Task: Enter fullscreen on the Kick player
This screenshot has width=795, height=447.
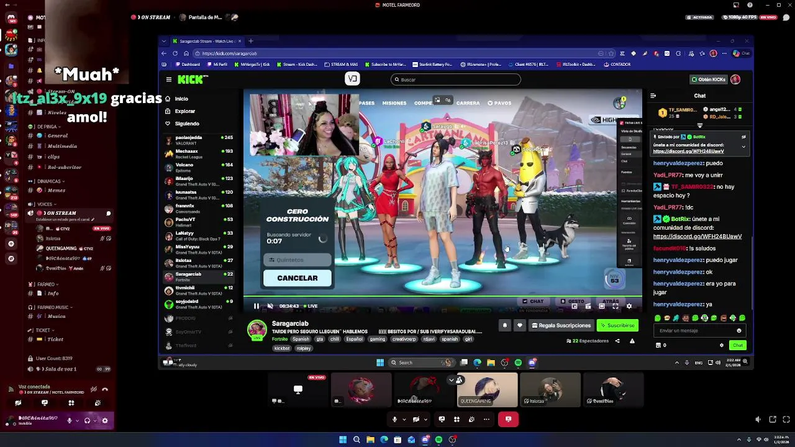Action: (x=615, y=306)
